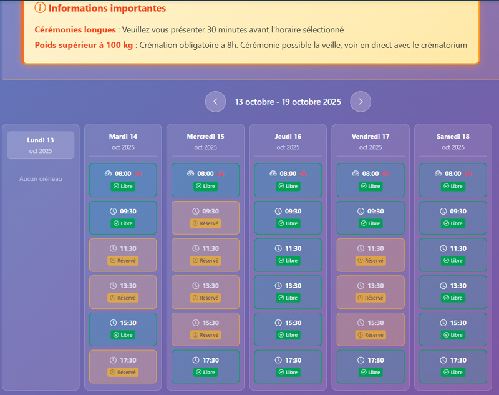Click the red icon on Samedi 08:00 slot
499x395 pixels.
coord(468,173)
